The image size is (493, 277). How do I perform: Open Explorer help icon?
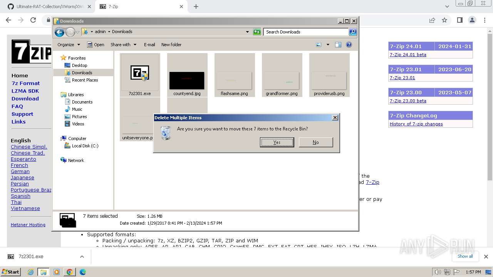coord(349,45)
